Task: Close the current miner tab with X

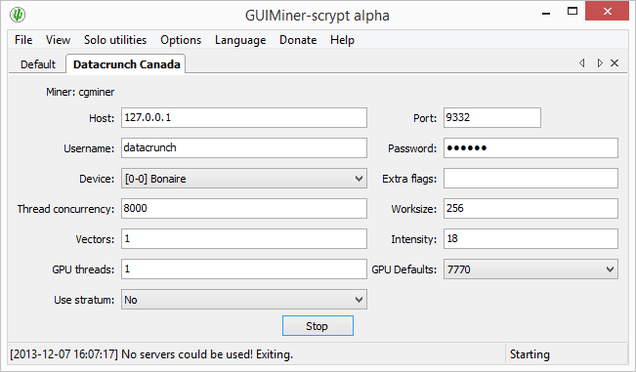Action: tap(615, 62)
